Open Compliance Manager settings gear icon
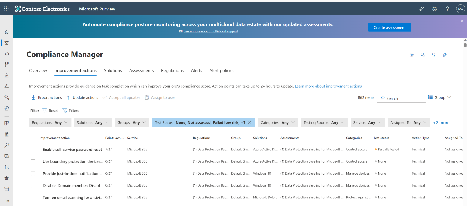This screenshot has width=467, height=206. click(x=412, y=55)
